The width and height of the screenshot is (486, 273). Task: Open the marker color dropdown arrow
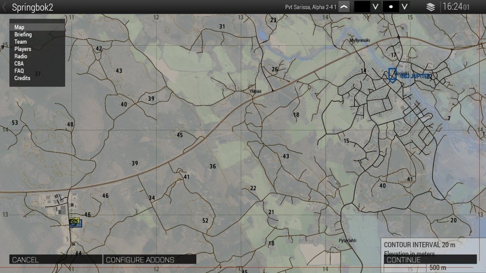(375, 7)
